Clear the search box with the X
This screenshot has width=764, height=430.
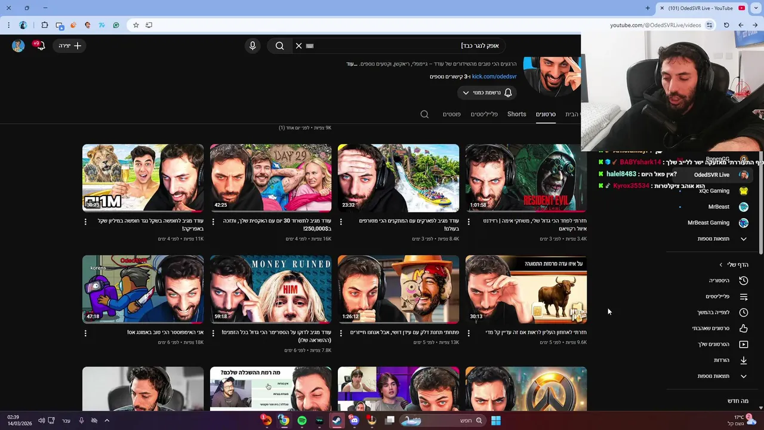coord(298,45)
